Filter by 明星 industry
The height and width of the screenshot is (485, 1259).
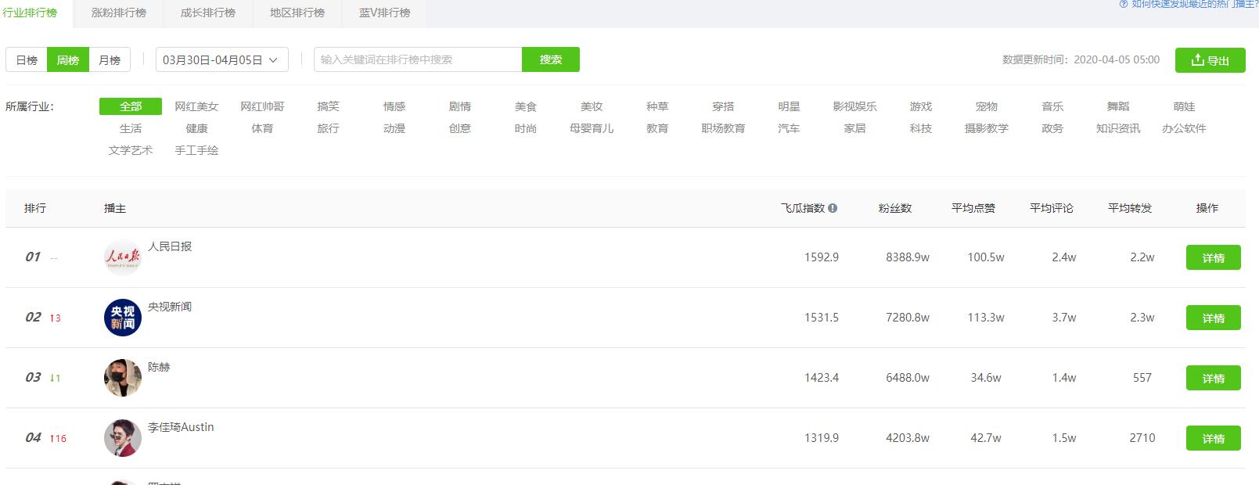click(x=789, y=106)
